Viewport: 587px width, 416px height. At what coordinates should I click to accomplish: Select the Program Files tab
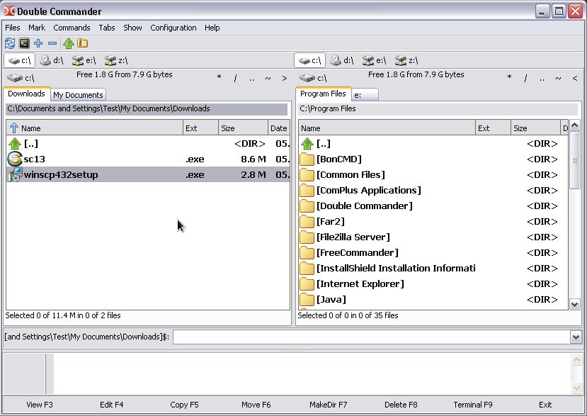coord(323,94)
